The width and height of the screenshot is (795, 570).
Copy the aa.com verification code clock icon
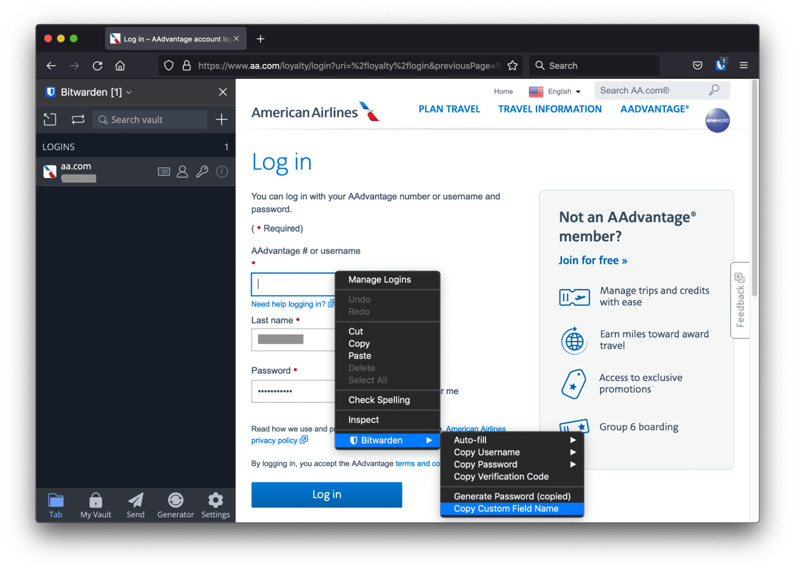pyautogui.click(x=222, y=172)
